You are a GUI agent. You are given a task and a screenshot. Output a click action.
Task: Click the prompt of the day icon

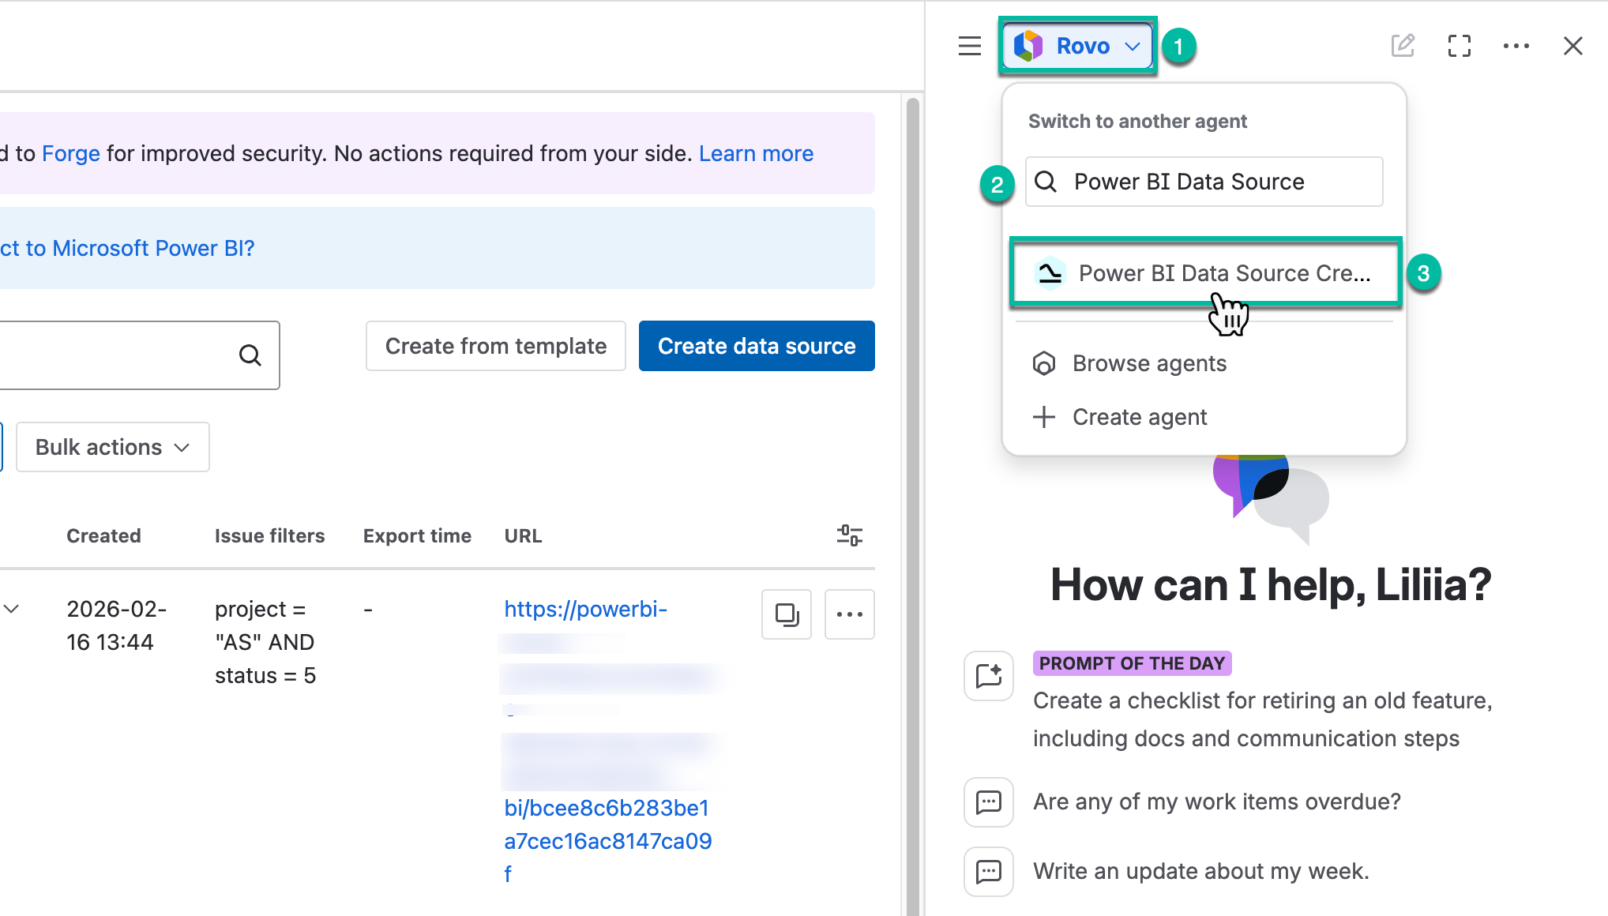[989, 676]
